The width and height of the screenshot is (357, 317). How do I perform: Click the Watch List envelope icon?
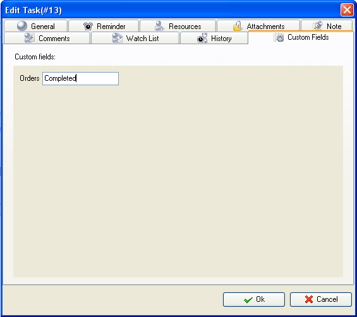click(118, 38)
